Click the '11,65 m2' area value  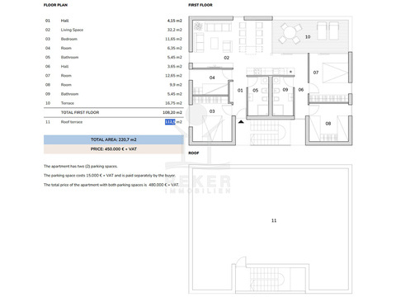(x=173, y=39)
